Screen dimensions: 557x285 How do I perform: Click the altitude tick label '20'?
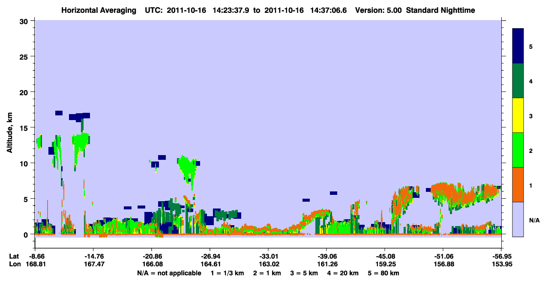(x=25, y=92)
